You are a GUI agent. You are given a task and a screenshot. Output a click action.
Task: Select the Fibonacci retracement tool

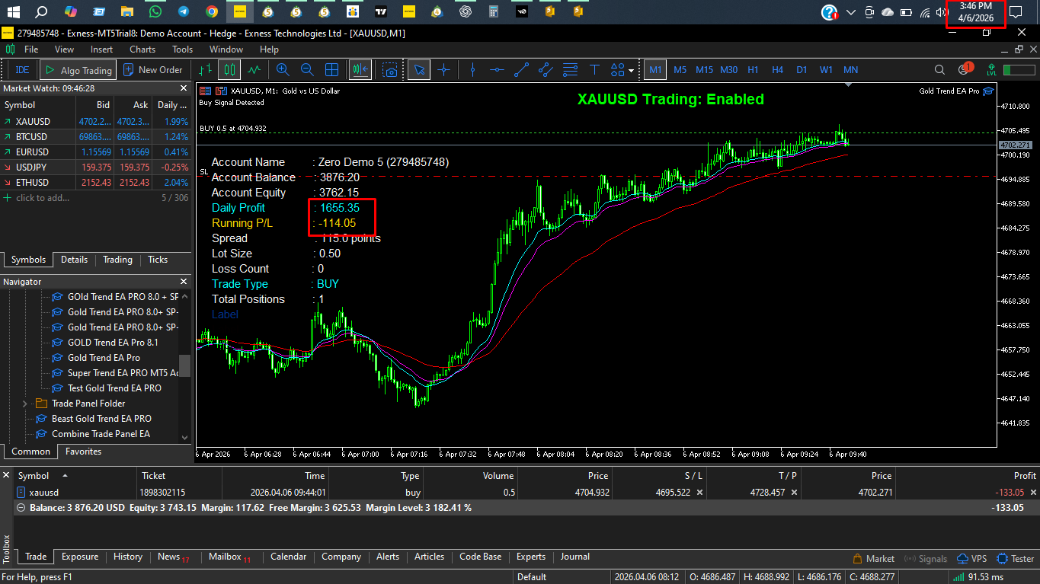(x=570, y=70)
